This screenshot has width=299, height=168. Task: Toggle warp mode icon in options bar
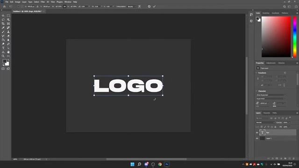139,7
